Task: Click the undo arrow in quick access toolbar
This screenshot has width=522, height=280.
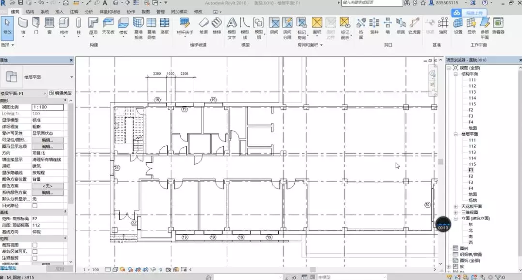Action: (x=41, y=2)
